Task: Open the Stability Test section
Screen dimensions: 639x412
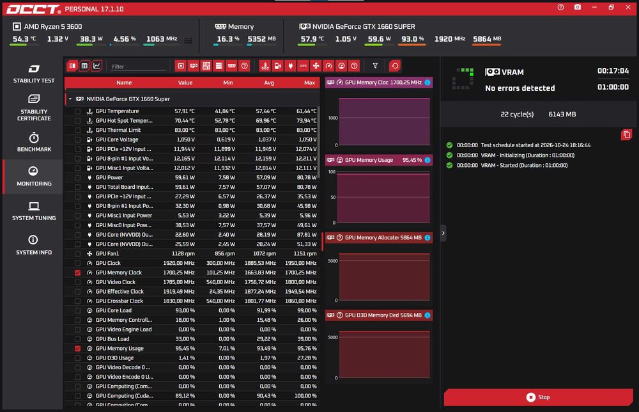Action: [x=34, y=74]
